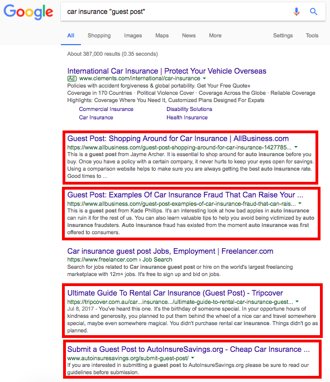Expand arrow next to insurance-fraud allbusiness URL

(300, 204)
